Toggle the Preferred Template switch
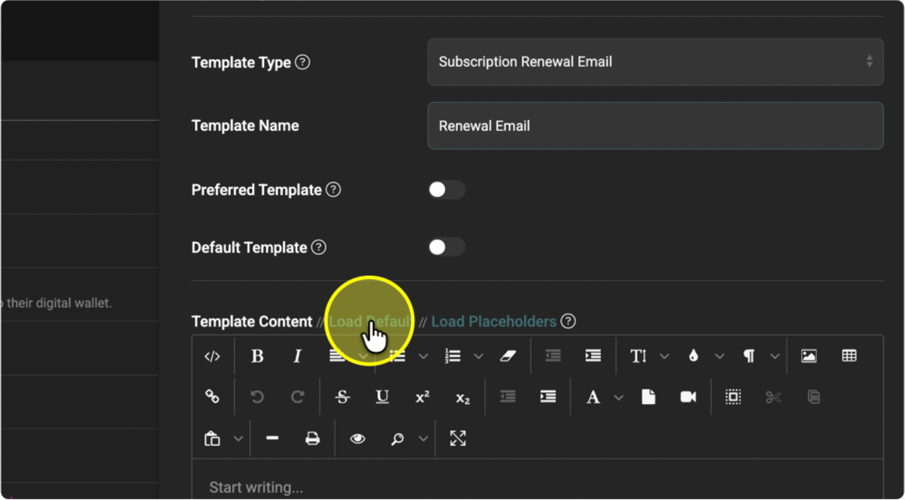This screenshot has height=500, width=905. pyautogui.click(x=447, y=190)
